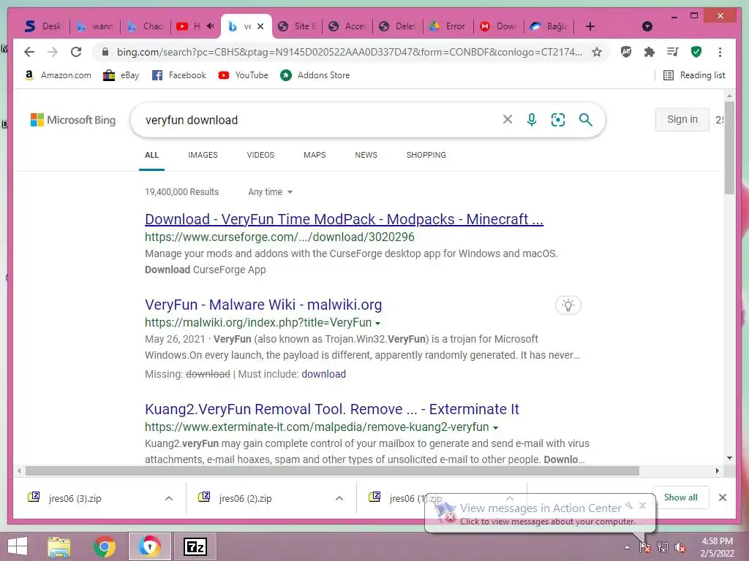Open 7-Zip from taskbar
Viewport: 749px width, 561px height.
click(195, 546)
